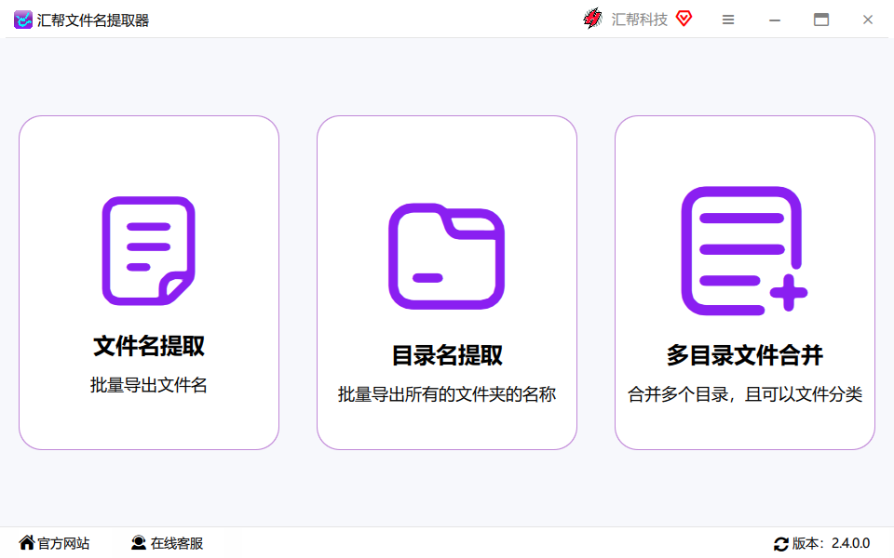Open the VIP heart badge next to 汇帮科技
Viewport: 894px width, 558px height.
point(683,19)
